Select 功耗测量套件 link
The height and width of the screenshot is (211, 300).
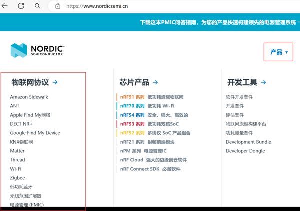(x=239, y=133)
